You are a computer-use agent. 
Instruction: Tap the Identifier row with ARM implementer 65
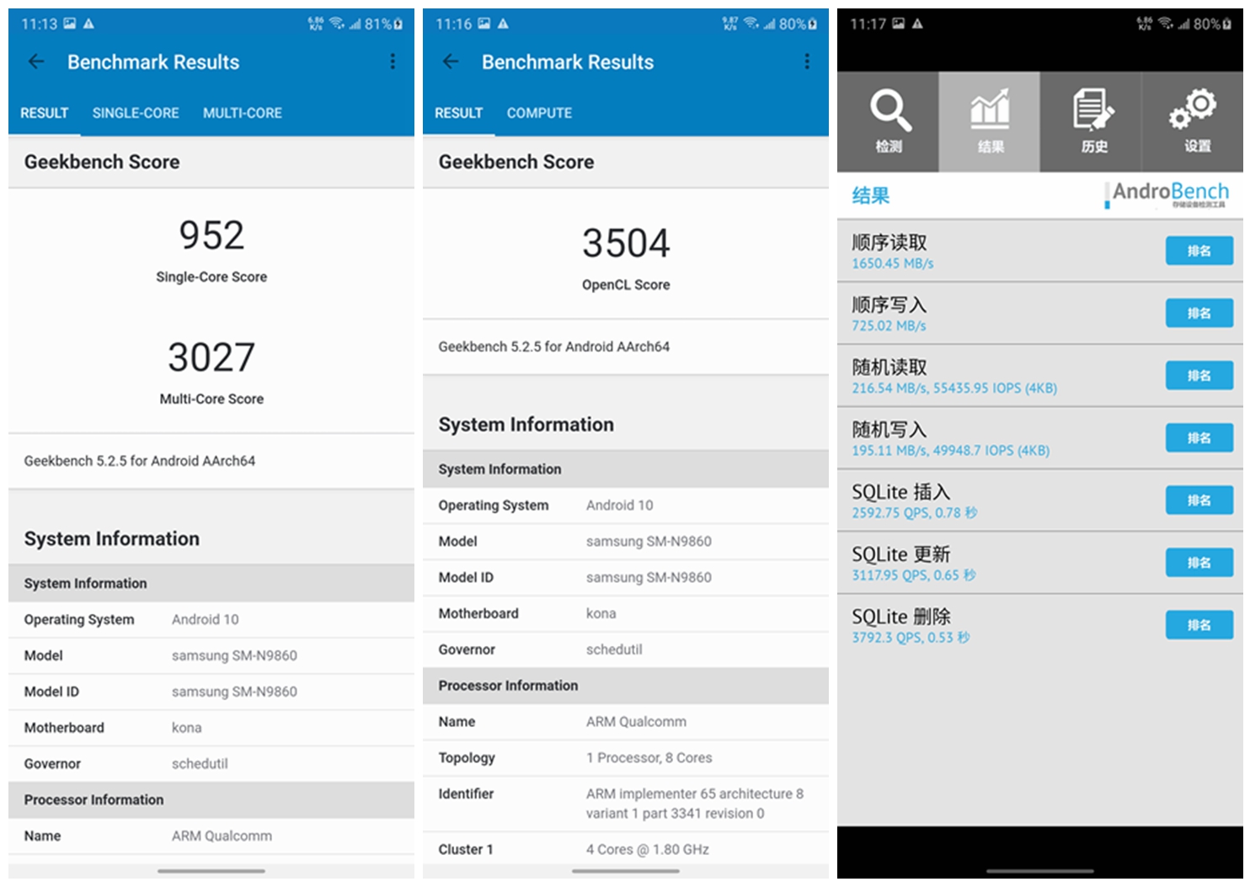[626, 804]
